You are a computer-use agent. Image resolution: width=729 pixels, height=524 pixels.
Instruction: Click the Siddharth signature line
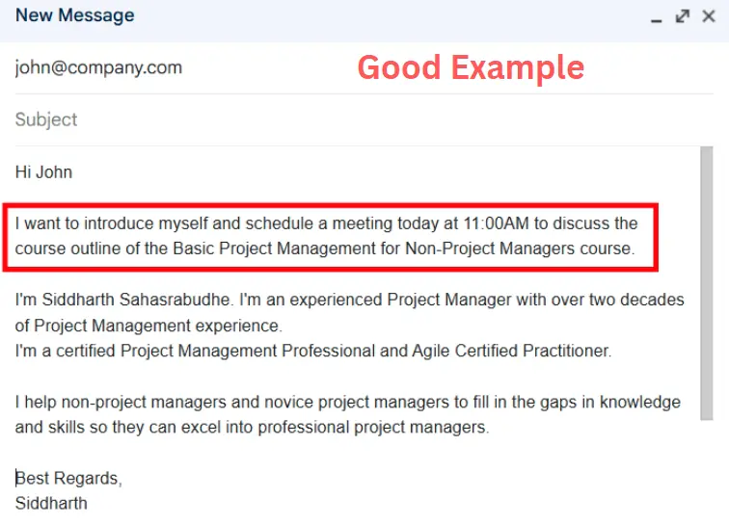(x=51, y=504)
